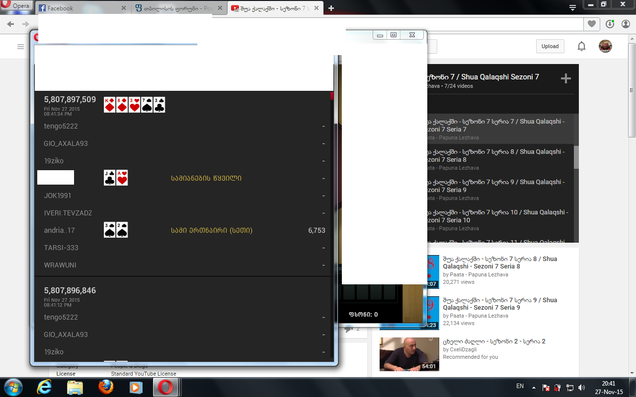The height and width of the screenshot is (397, 636).
Task: Select player GIO_AXALA93 in first hand
Action: 66,143
